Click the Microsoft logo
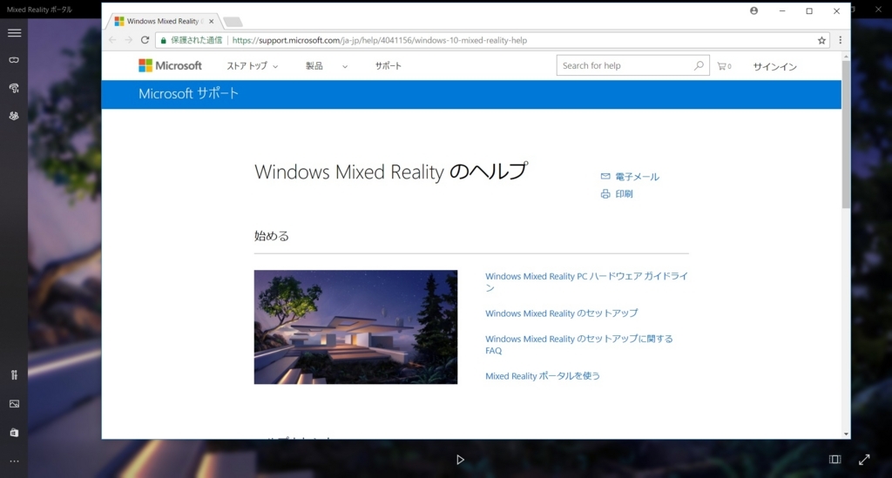 (170, 65)
